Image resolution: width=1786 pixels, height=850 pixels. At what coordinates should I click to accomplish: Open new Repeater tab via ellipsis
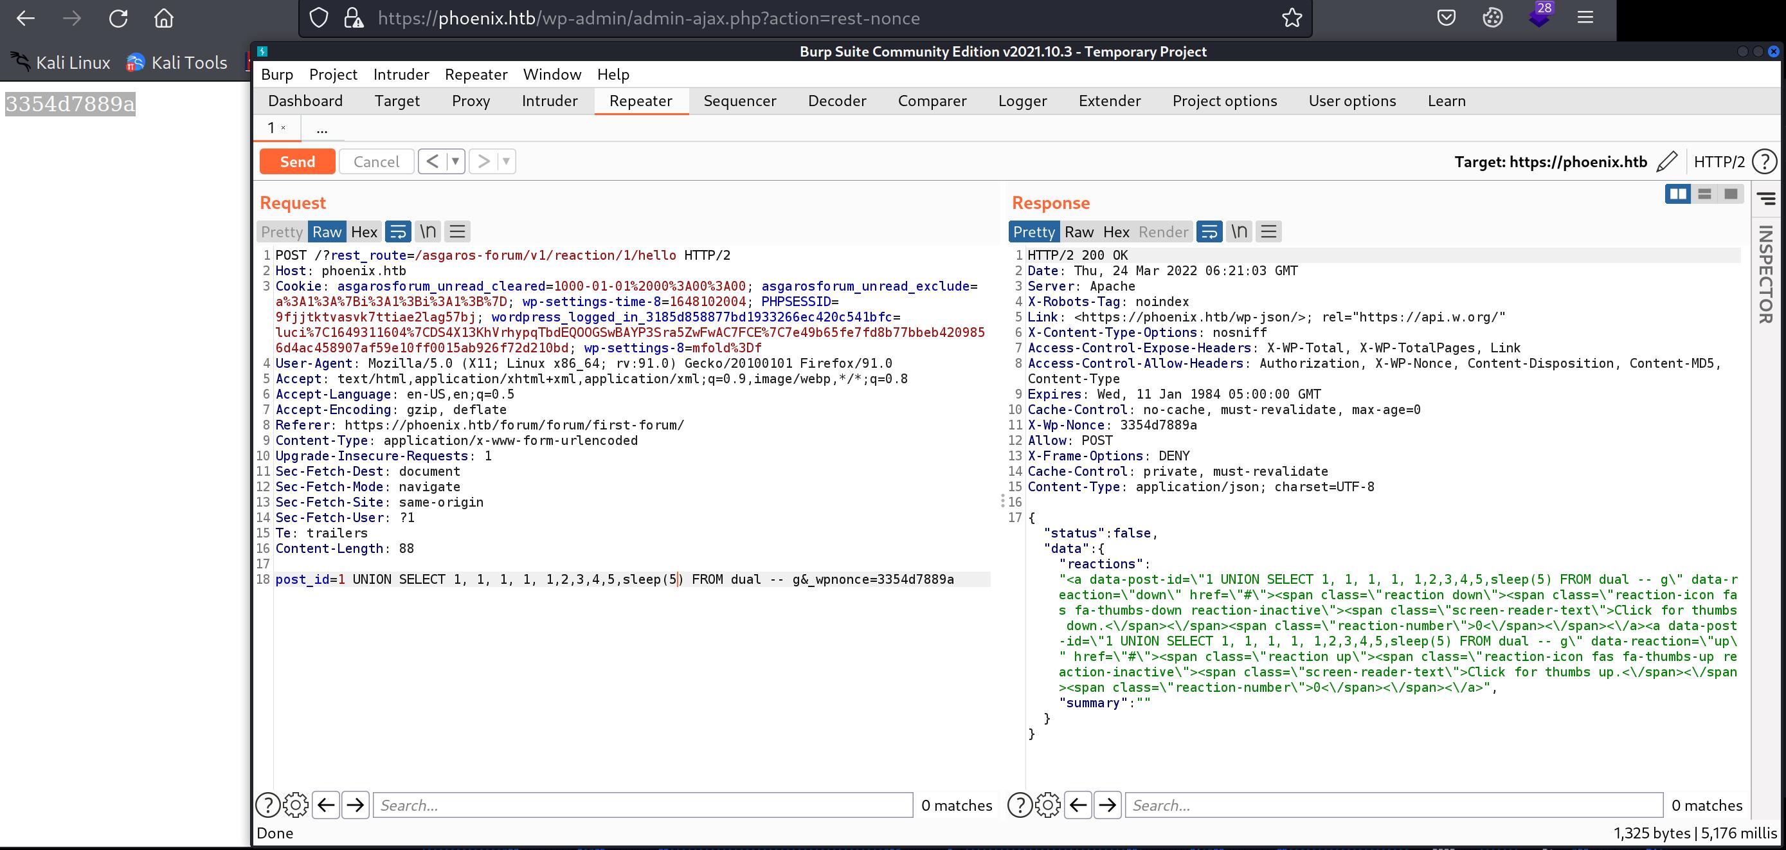321,128
